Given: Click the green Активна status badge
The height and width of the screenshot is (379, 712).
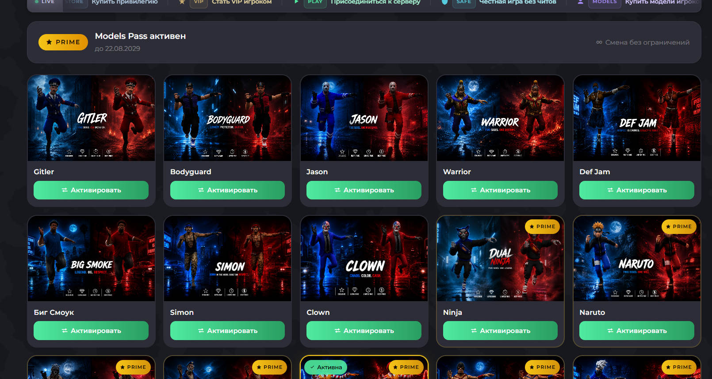Looking at the screenshot, I should pos(326,367).
